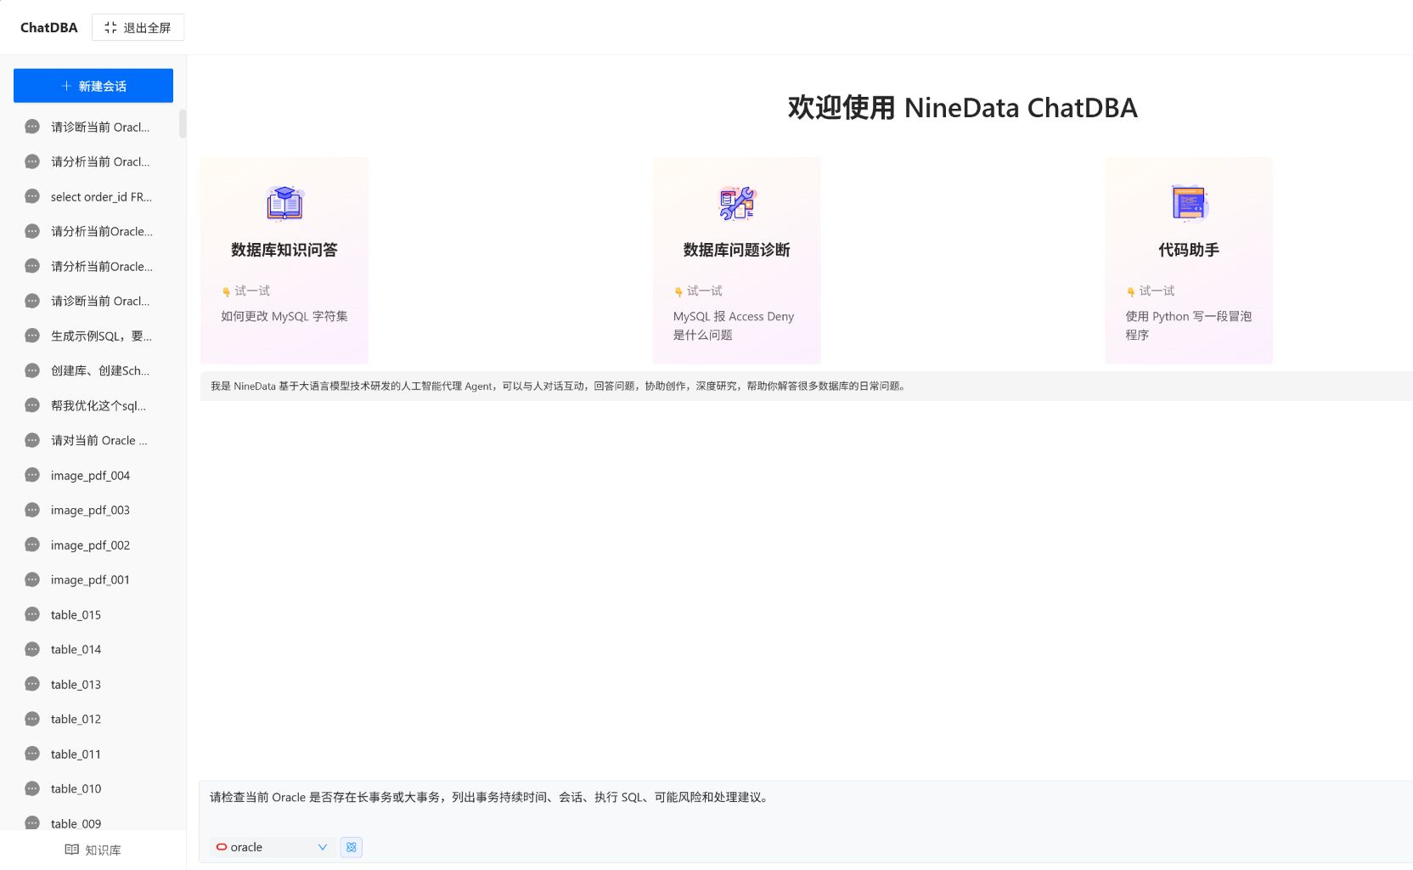Click chat bubble icon beside image_pdf_003
Image resolution: width=1413 pixels, height=870 pixels.
pyautogui.click(x=32, y=510)
